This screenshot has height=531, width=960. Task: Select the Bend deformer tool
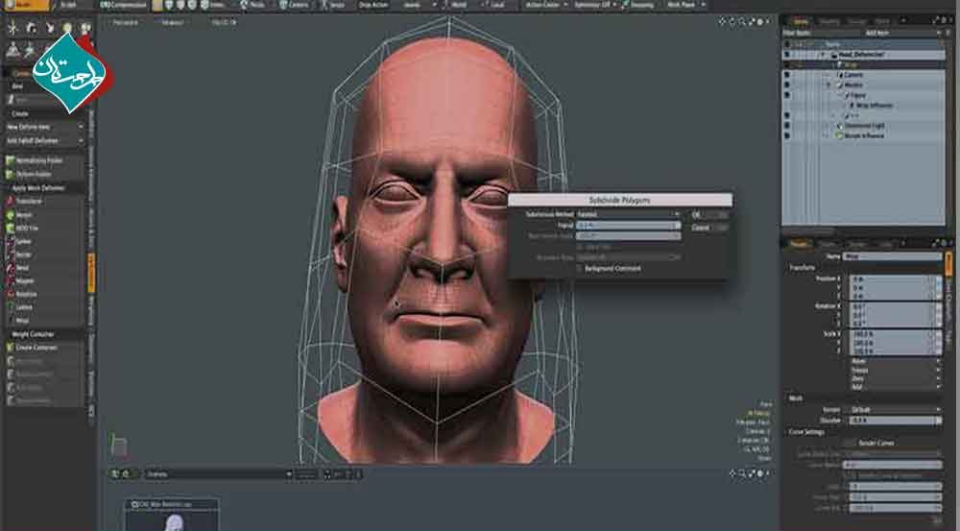pyautogui.click(x=43, y=268)
